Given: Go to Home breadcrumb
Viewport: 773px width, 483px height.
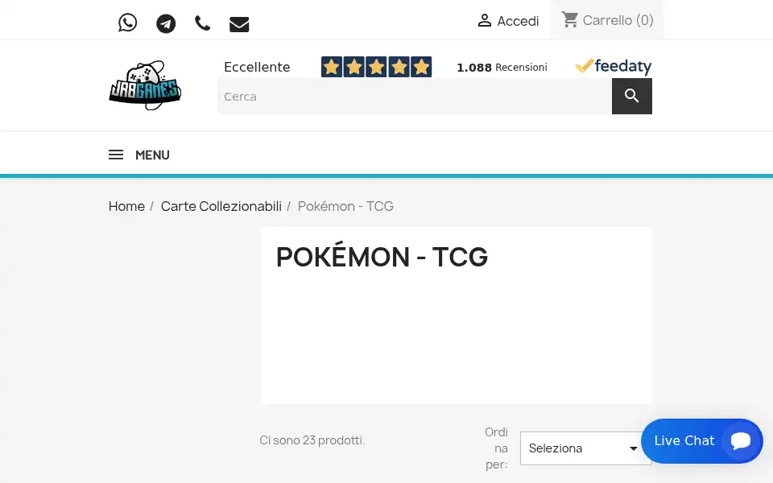Looking at the screenshot, I should (x=126, y=206).
